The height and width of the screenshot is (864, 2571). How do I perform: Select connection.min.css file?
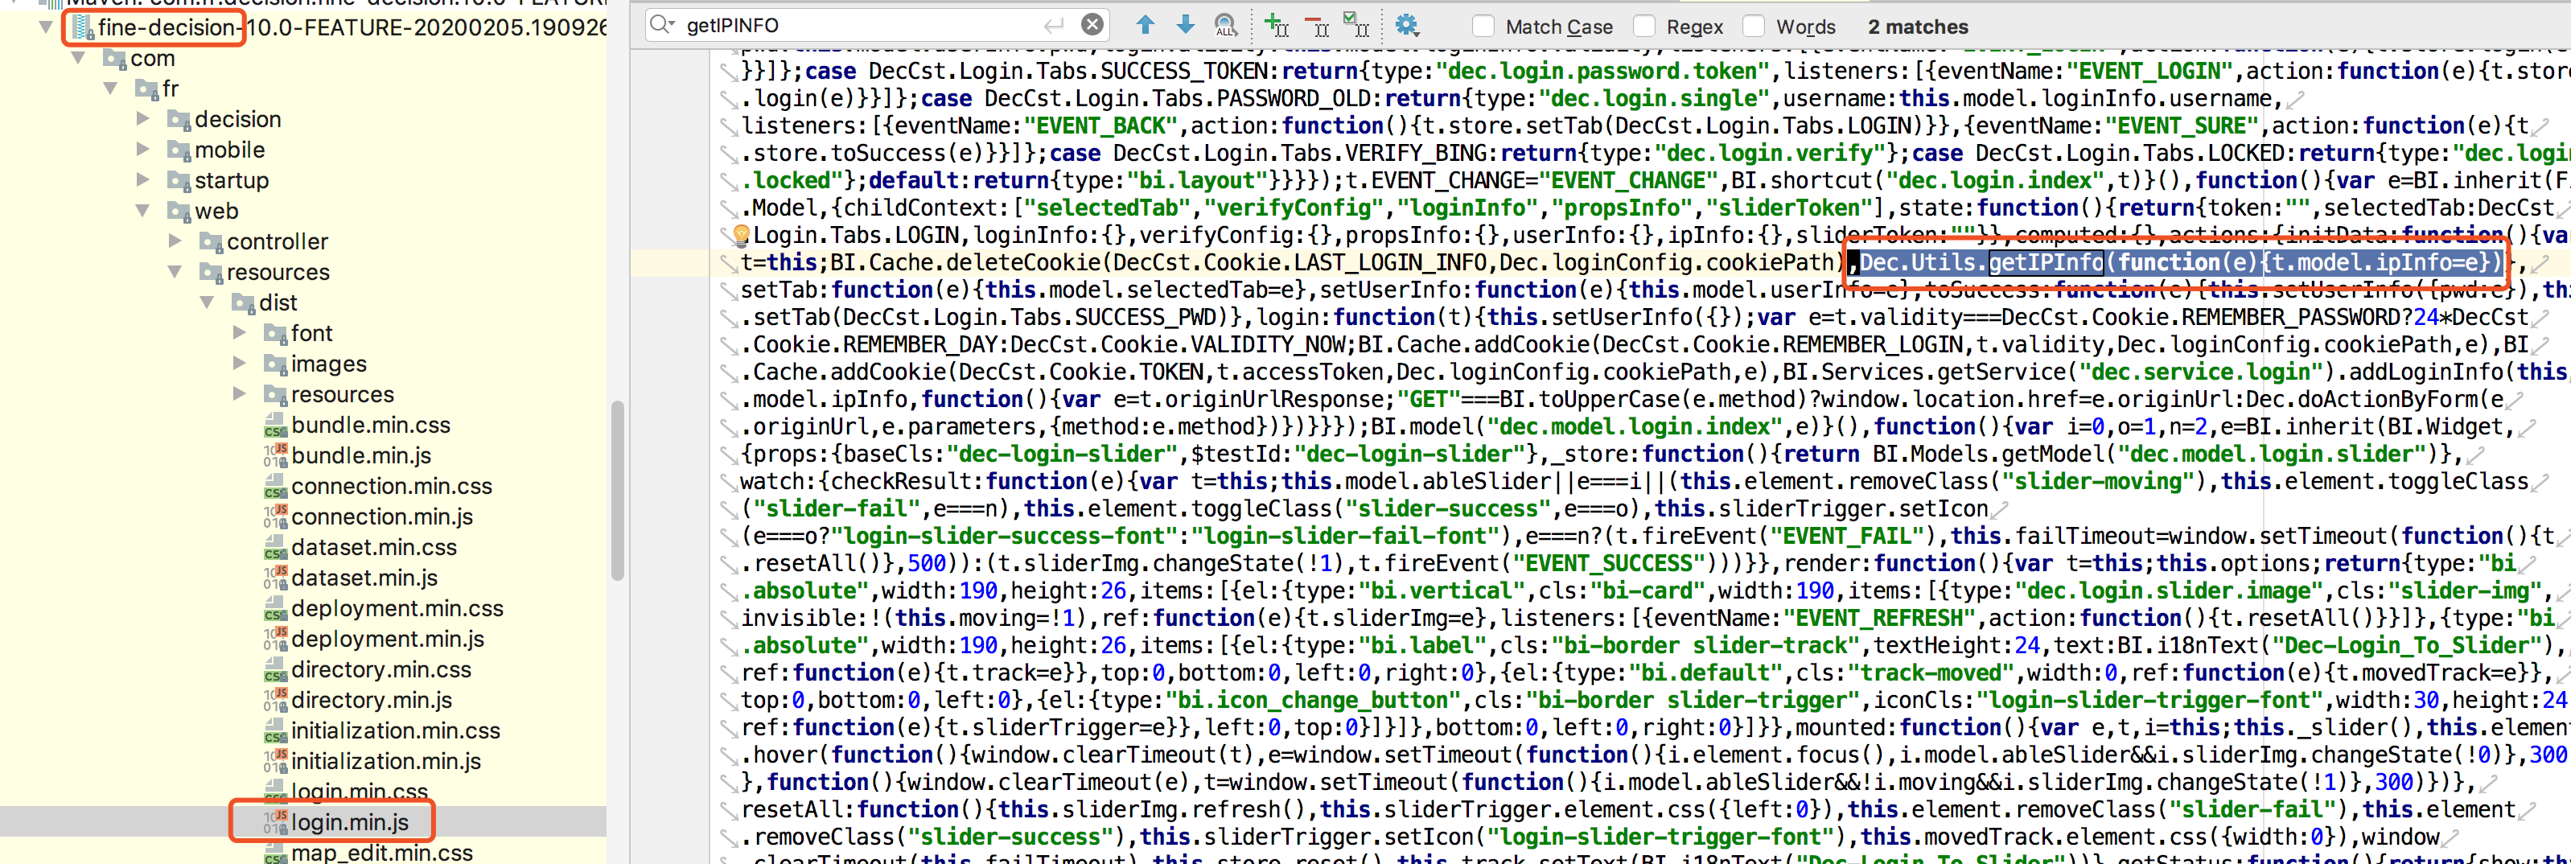[391, 486]
